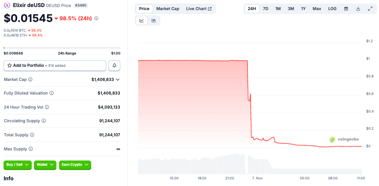
Task: Click the price alert bell icon
Action: 115,66
